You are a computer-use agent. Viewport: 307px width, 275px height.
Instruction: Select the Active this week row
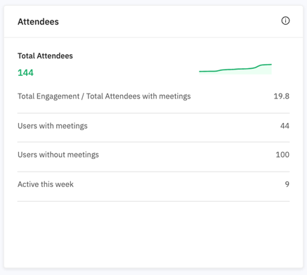click(x=153, y=184)
